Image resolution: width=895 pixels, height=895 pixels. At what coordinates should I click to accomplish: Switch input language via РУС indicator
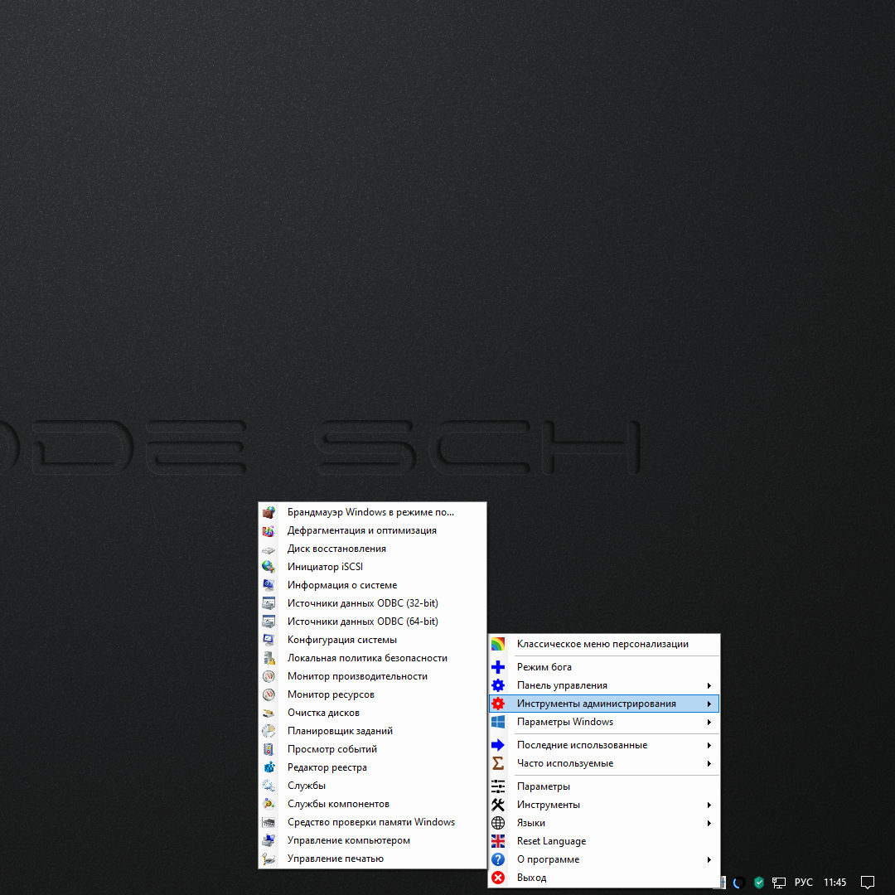(803, 883)
